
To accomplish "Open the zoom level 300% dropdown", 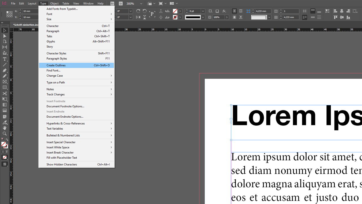I will coord(141,3).
